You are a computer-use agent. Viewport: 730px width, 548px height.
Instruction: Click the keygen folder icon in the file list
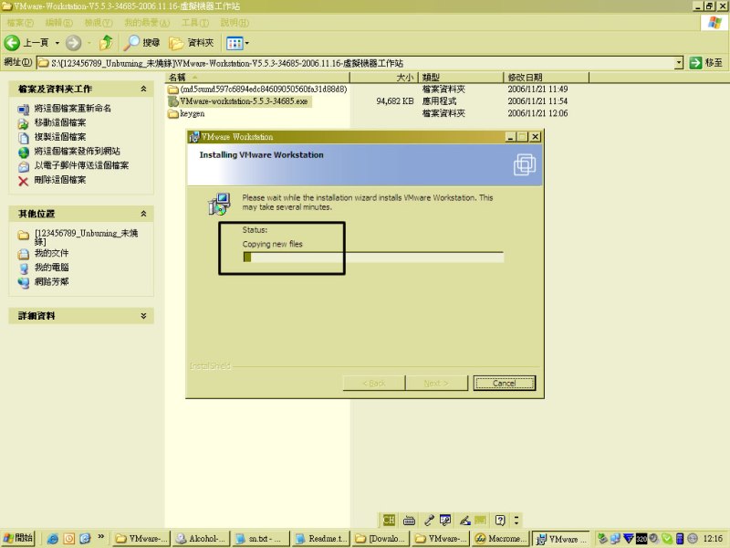tap(173, 113)
